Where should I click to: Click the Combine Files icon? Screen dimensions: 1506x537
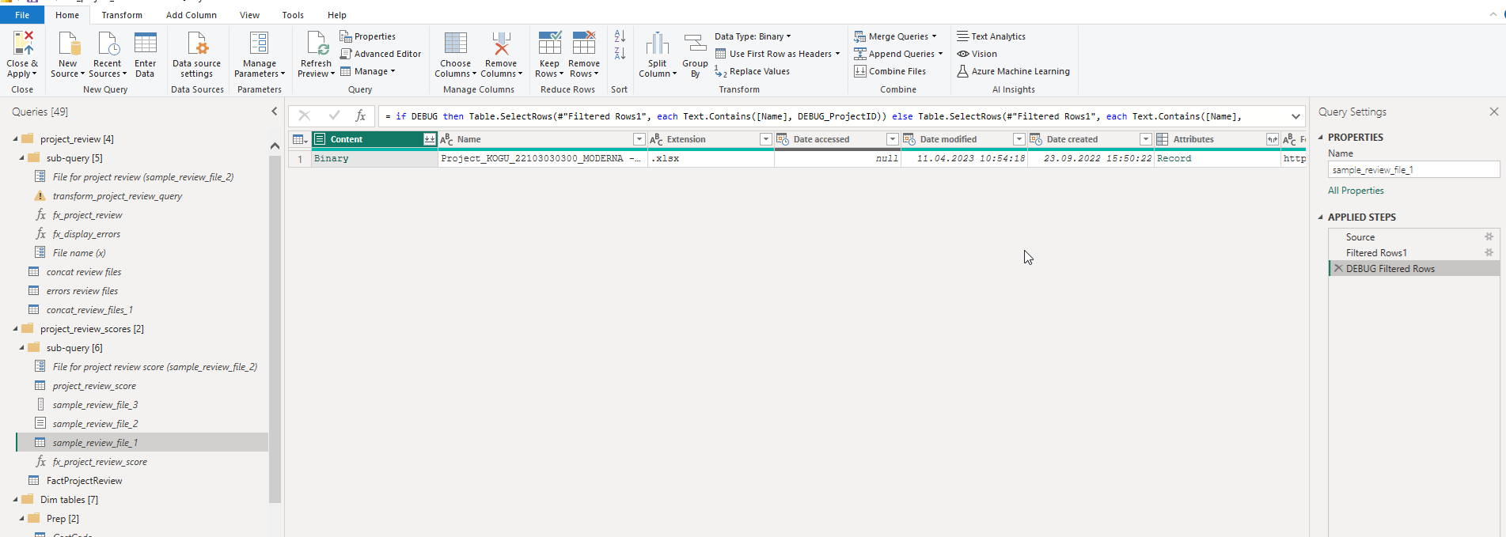(890, 71)
